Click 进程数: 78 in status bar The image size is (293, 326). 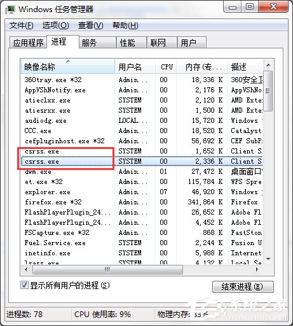point(24,315)
